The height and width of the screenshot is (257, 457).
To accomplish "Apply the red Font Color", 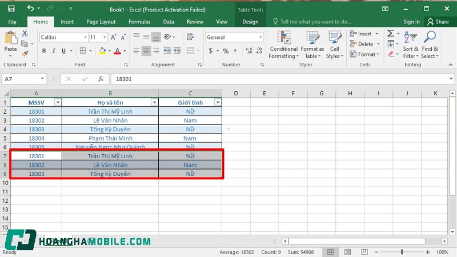I will [x=118, y=51].
